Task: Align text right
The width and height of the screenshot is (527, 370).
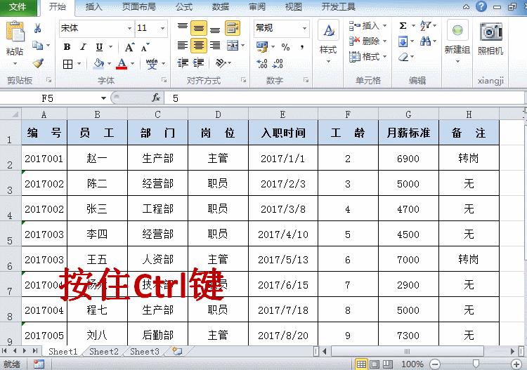Action: 215,46
